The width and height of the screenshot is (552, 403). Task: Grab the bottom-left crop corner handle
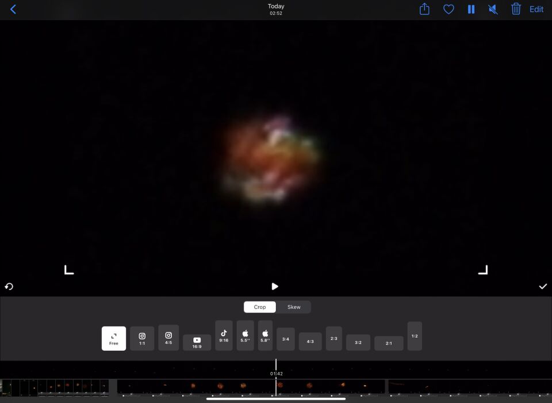pyautogui.click(x=69, y=270)
